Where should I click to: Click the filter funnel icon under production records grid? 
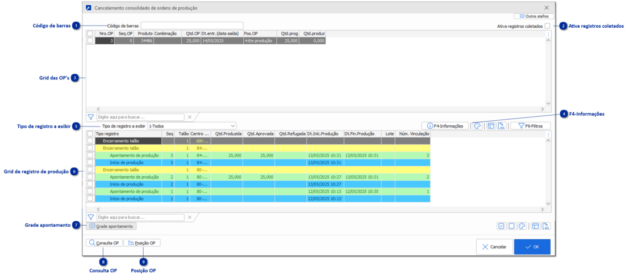point(91,217)
